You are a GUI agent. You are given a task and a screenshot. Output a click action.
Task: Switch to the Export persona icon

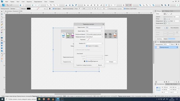(x=11, y=5)
